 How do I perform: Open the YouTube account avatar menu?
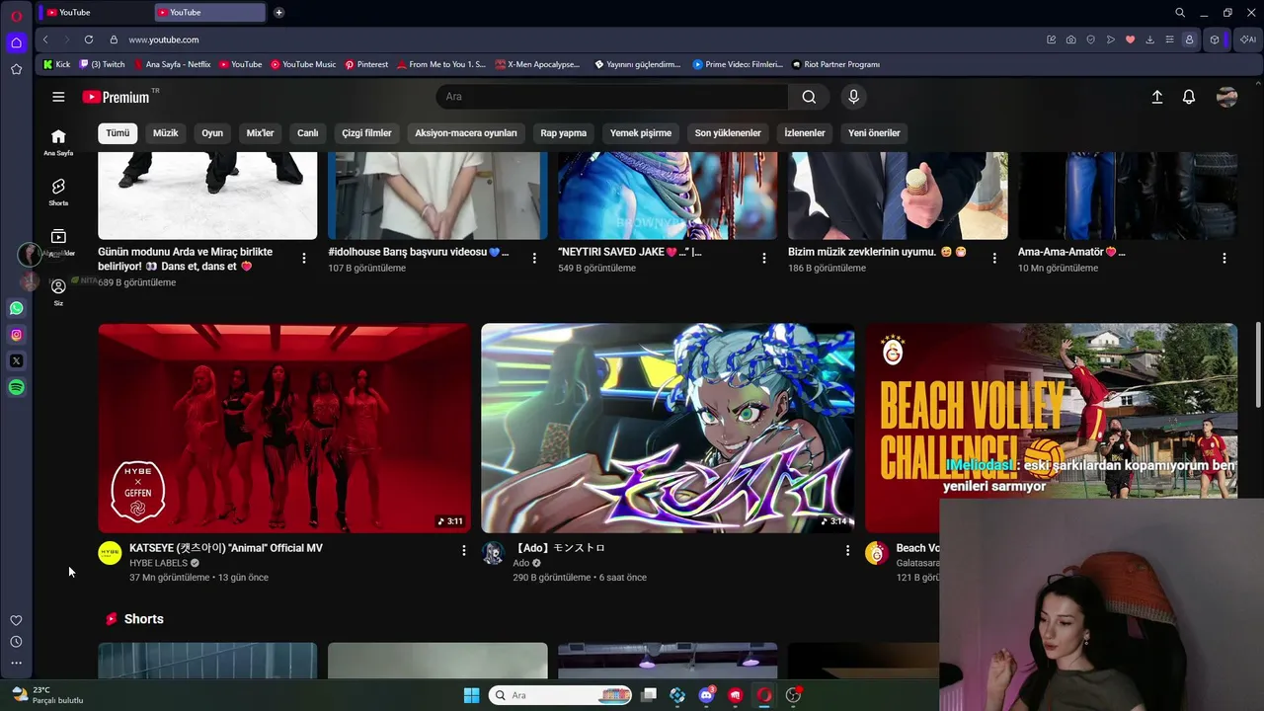click(1227, 97)
